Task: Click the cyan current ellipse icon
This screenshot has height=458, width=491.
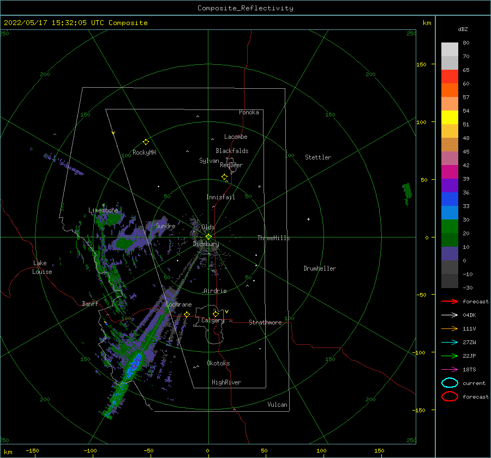Action: click(x=450, y=383)
